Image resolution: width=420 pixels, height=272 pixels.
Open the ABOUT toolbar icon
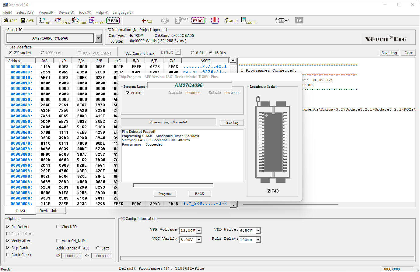[231, 21]
